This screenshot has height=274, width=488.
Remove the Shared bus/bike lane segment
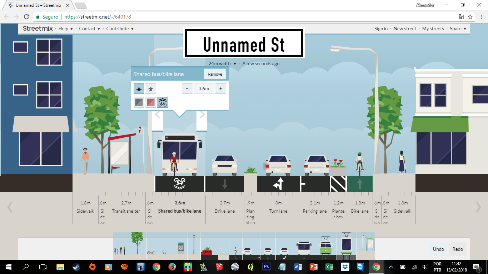click(x=214, y=74)
